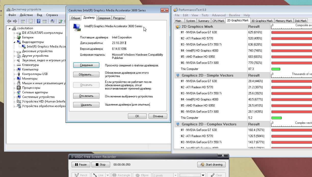Viewport: 312px width, 177px height.
Task: Stop the VSDC screen recording
Action: click(x=101, y=165)
